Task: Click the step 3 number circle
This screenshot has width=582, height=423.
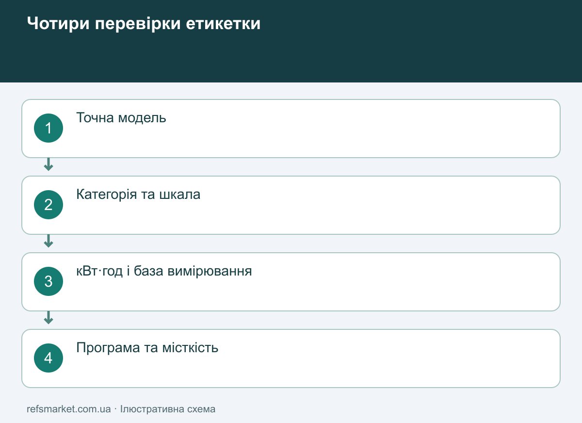Action: [48, 281]
